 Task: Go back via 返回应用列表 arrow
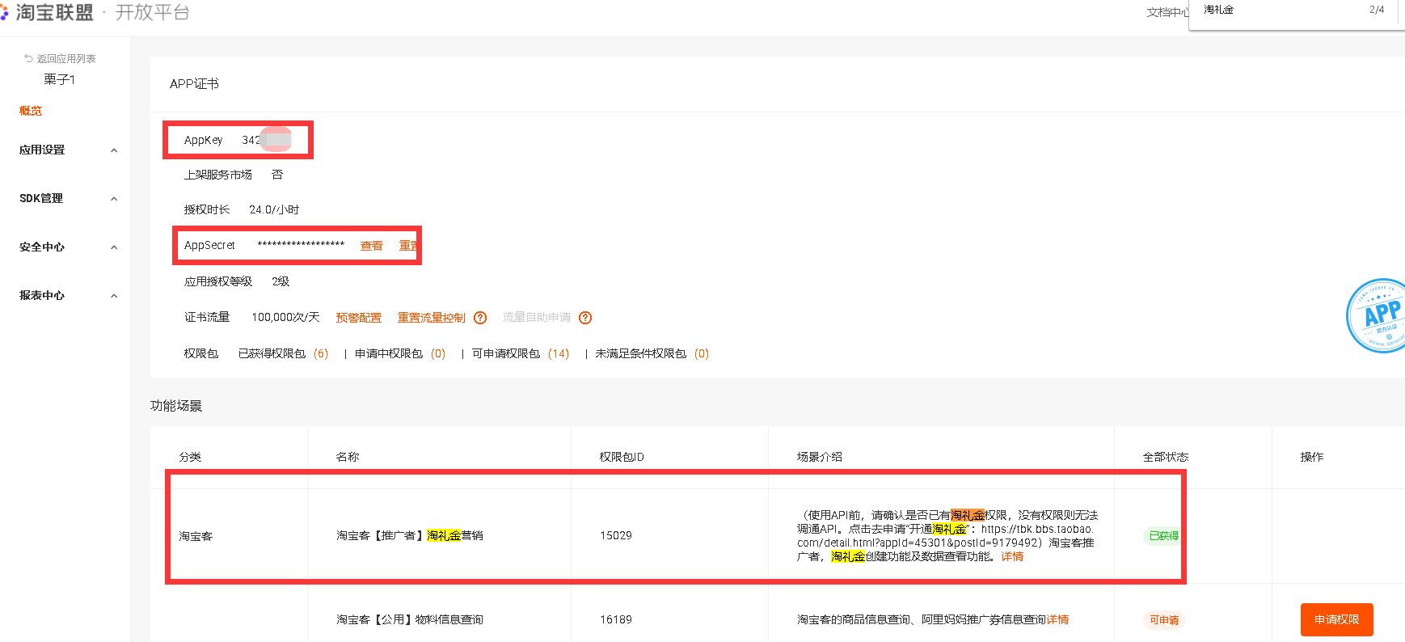pos(29,59)
